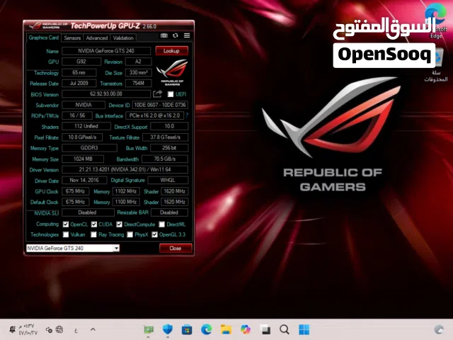Switch to the Advanced tab

[97, 38]
